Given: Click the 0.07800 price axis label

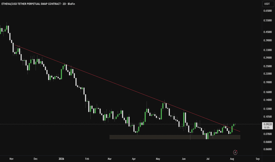Looking at the screenshot, I should click(268, 134).
